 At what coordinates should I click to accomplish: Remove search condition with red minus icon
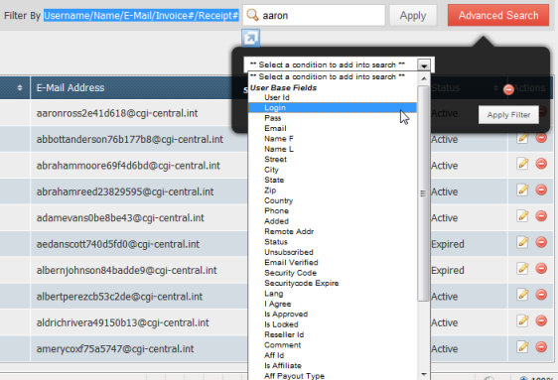(x=508, y=89)
